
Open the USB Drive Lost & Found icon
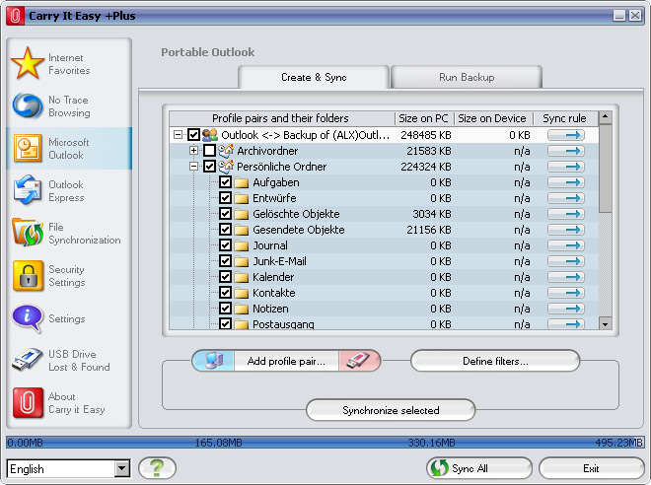coord(28,359)
